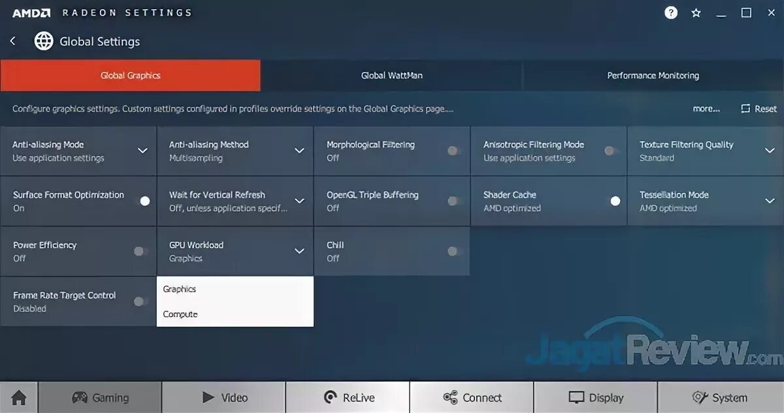Select Compute in GPU Workload list
This screenshot has width=784, height=413.
235,314
